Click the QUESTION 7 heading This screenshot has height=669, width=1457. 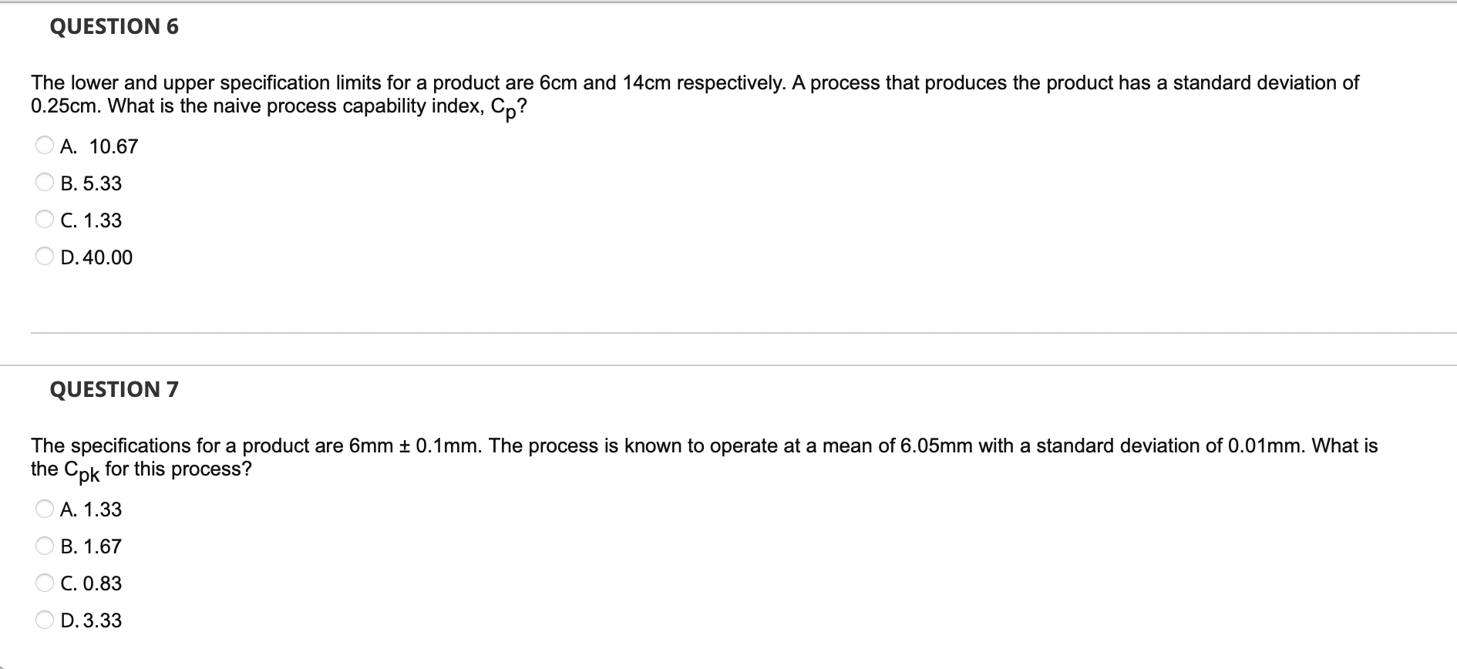[x=113, y=389]
